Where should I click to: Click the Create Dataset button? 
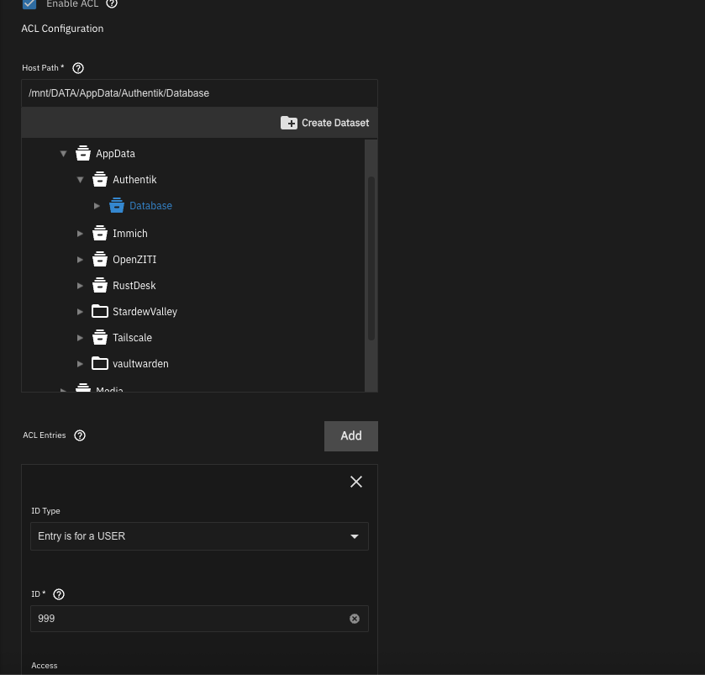324,123
